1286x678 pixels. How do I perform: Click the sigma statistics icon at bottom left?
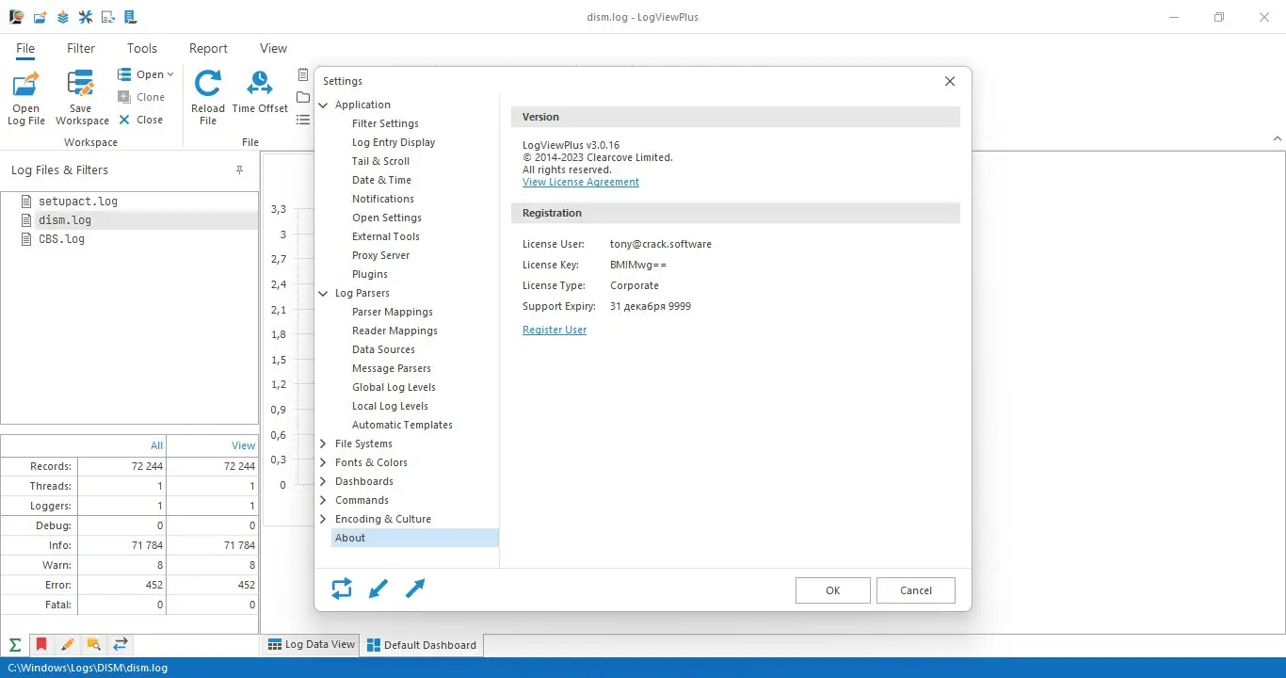15,645
